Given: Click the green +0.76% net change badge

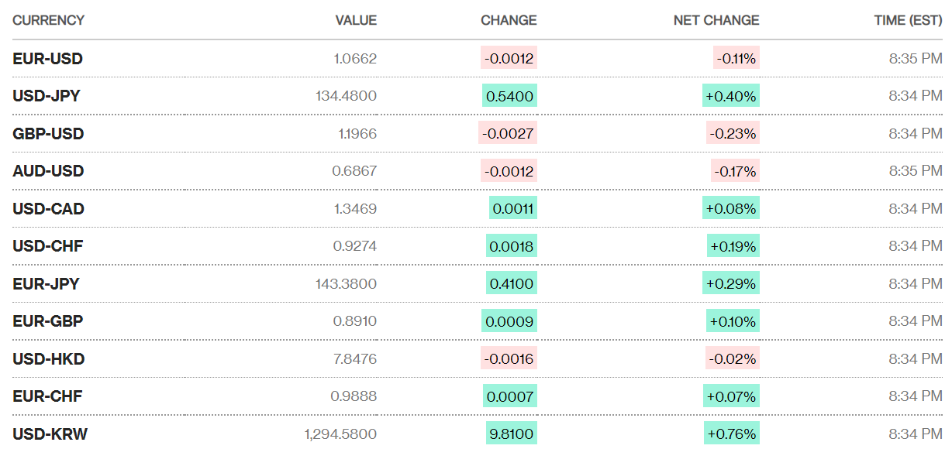Looking at the screenshot, I should click(731, 434).
